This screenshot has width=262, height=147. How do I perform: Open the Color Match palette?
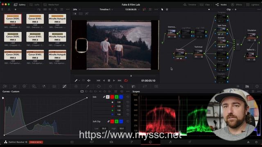(15, 86)
